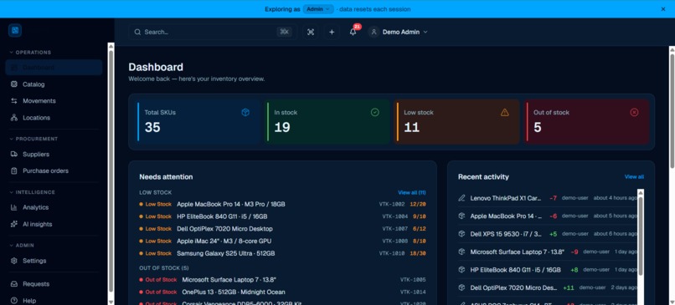Select Apple MacBook Pro 14 low stock row
Viewport: 675px width, 305px height.
282,205
